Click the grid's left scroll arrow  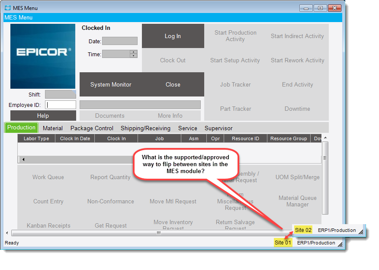pos(23,159)
